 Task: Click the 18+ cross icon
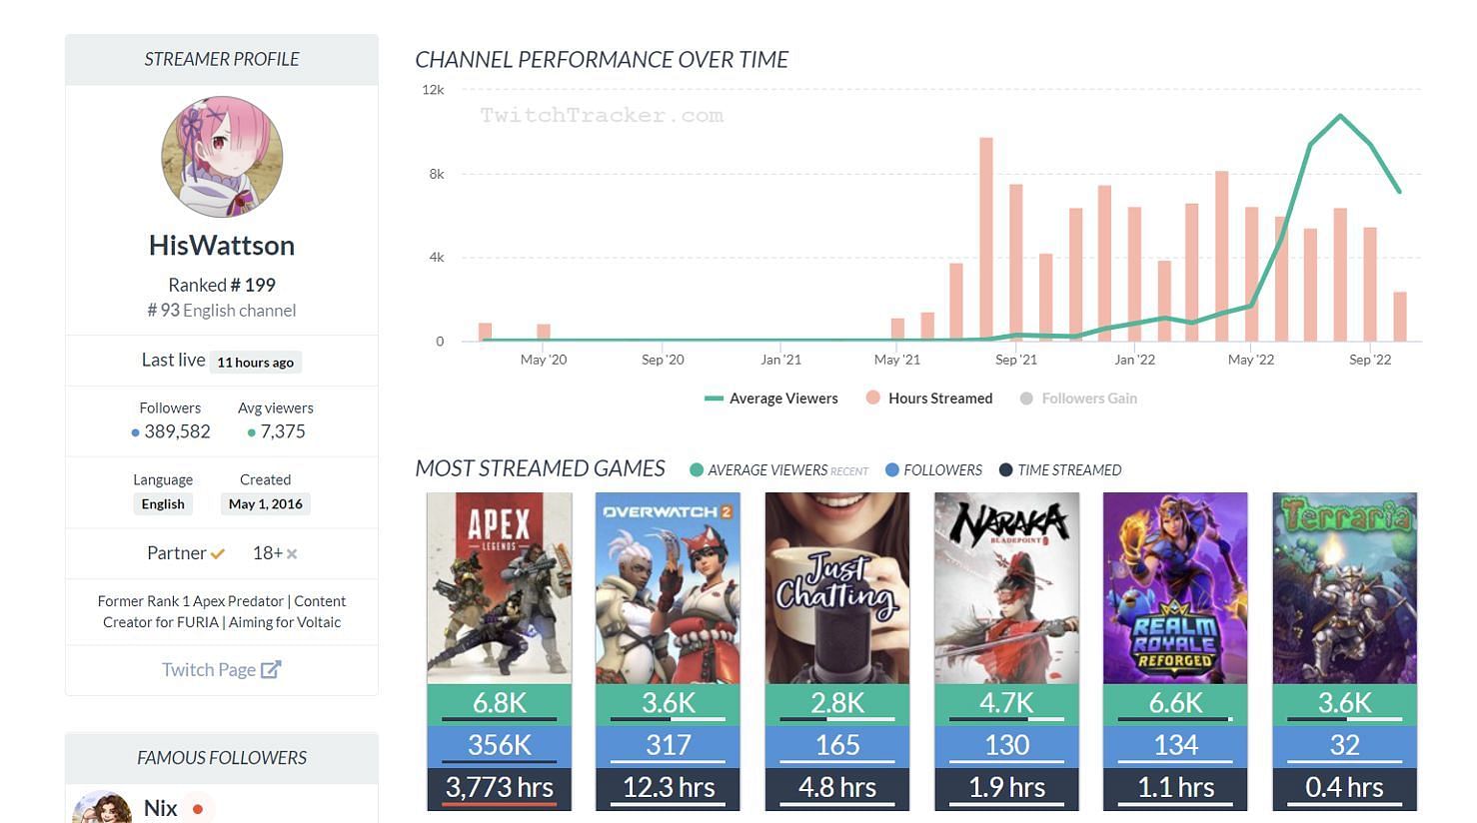(x=292, y=553)
